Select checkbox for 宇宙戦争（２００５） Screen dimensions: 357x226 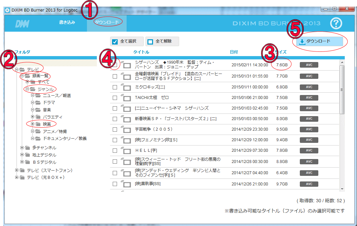click(115, 129)
